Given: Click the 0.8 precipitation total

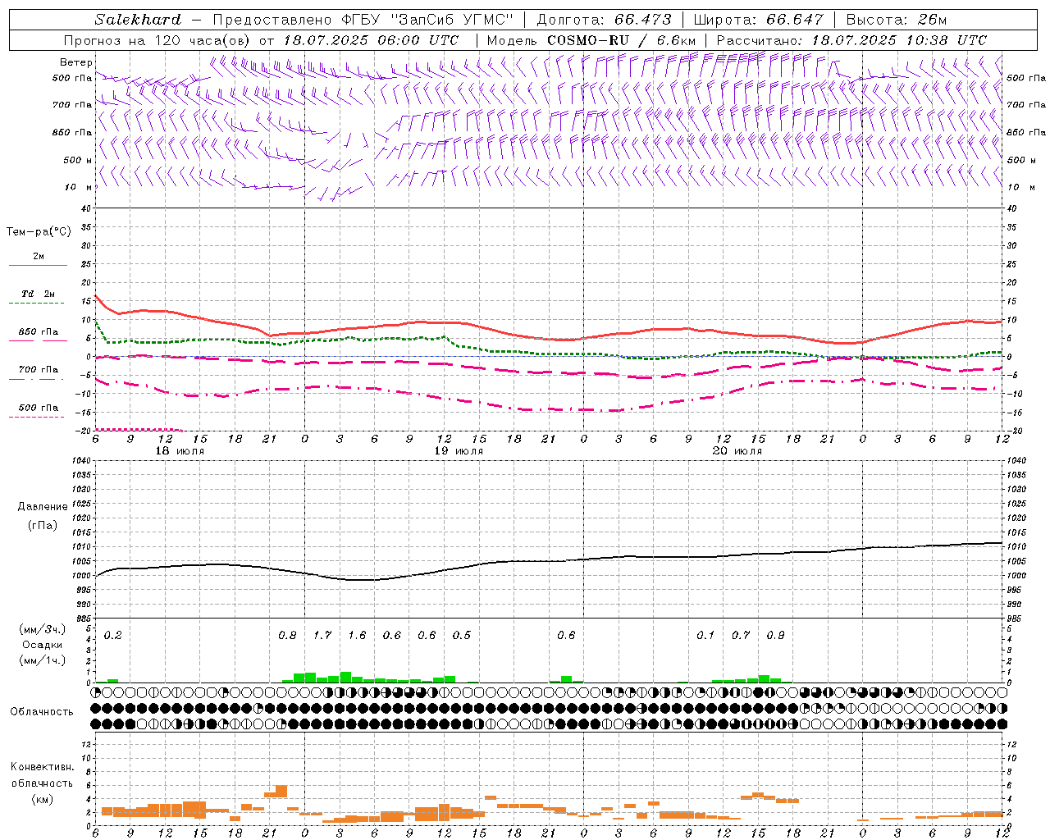Looking at the screenshot, I should click(x=288, y=636).
